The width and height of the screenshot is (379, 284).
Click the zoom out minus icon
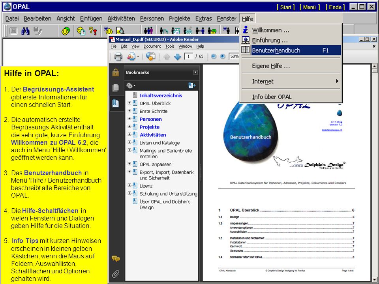[x=214, y=56]
